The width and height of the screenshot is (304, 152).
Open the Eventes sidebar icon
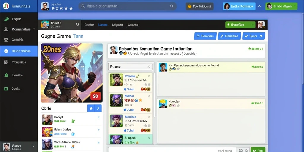point(6,75)
